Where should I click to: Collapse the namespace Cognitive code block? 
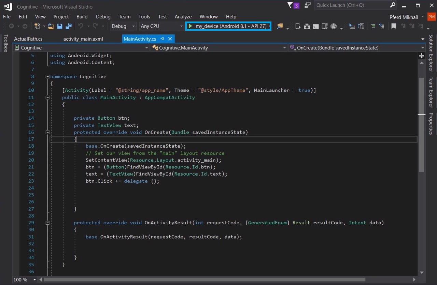point(47,76)
